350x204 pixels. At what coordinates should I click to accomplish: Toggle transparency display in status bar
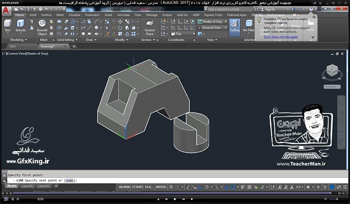[x=249, y=187]
